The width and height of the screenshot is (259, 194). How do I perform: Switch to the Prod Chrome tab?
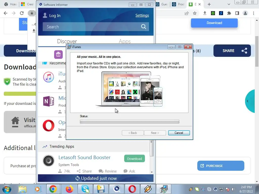tap(178, 4)
